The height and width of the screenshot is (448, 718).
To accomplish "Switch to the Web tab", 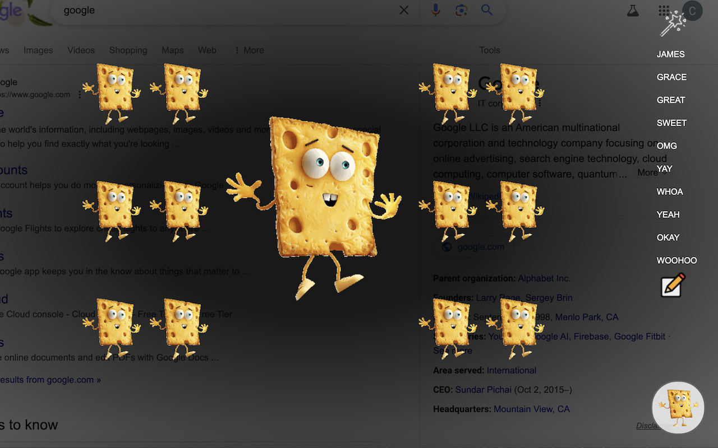I will coord(207,50).
